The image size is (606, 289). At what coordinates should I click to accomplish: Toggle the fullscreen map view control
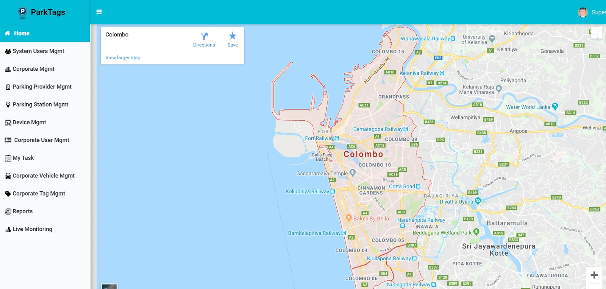pyautogui.click(x=595, y=32)
